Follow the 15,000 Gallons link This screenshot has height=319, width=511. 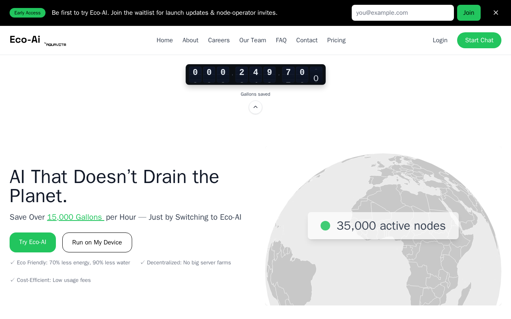[x=75, y=217]
